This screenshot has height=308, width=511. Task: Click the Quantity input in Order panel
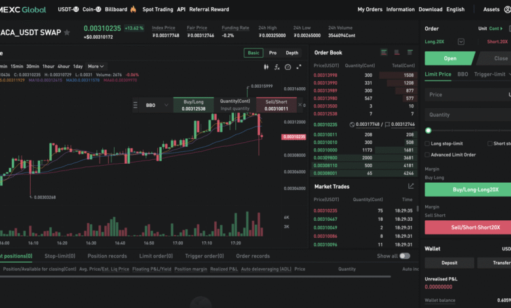click(x=468, y=115)
